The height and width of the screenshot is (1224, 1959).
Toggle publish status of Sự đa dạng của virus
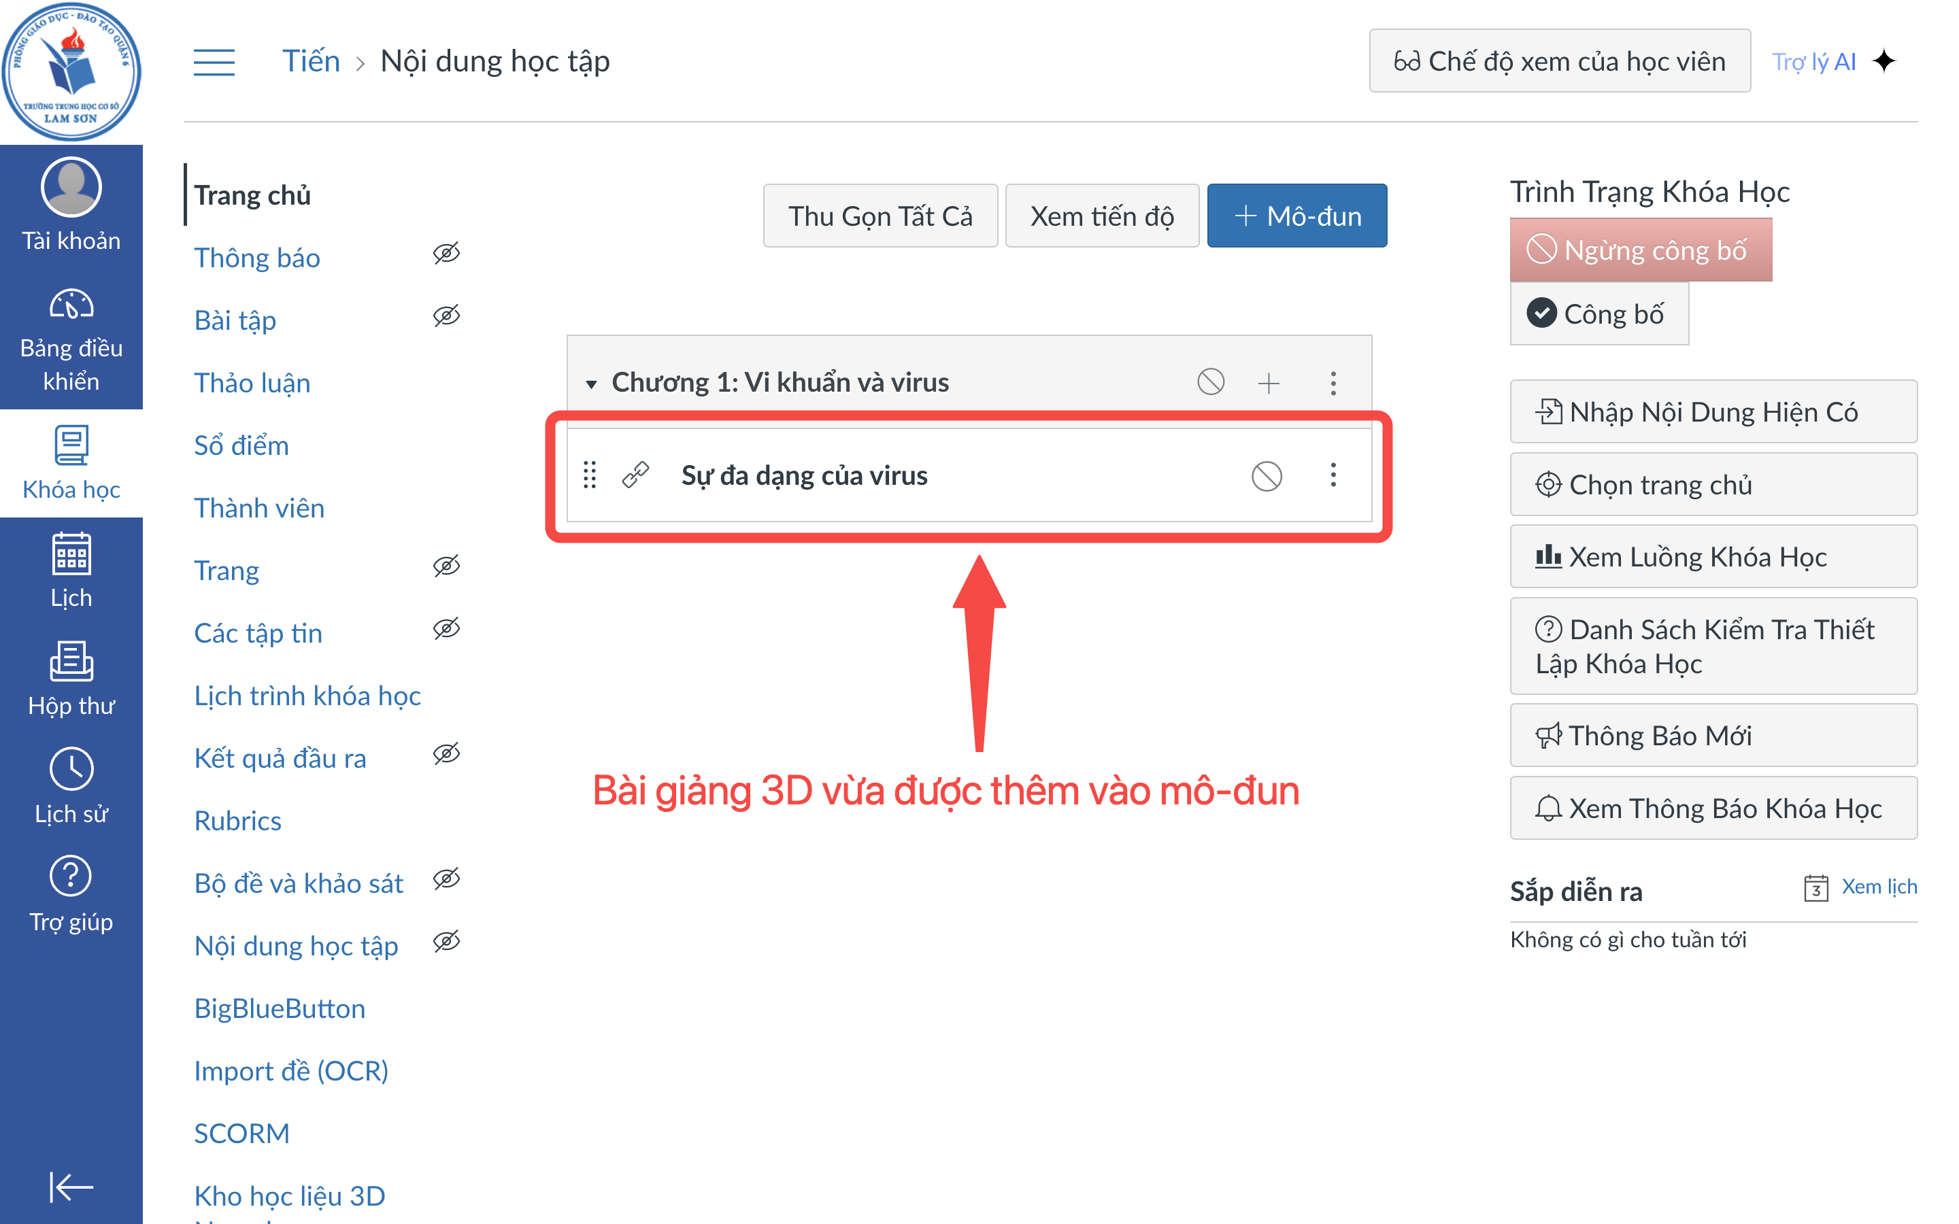(x=1266, y=475)
